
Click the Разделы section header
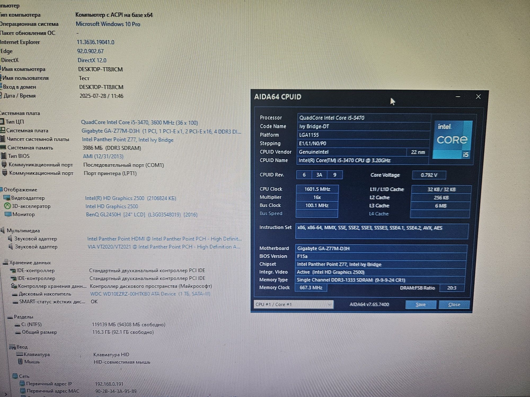point(23,317)
